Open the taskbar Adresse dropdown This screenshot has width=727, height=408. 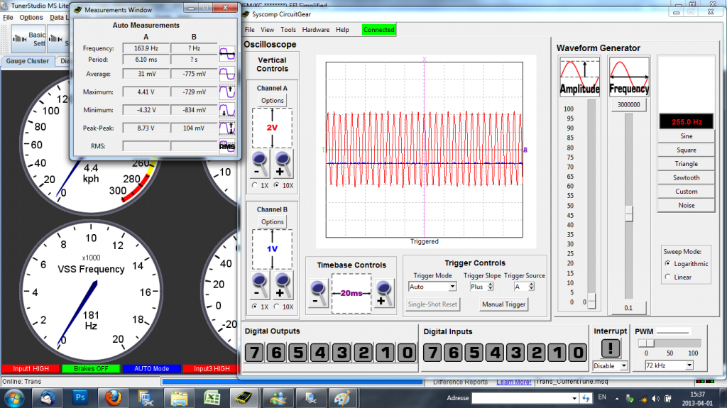[x=574, y=398]
